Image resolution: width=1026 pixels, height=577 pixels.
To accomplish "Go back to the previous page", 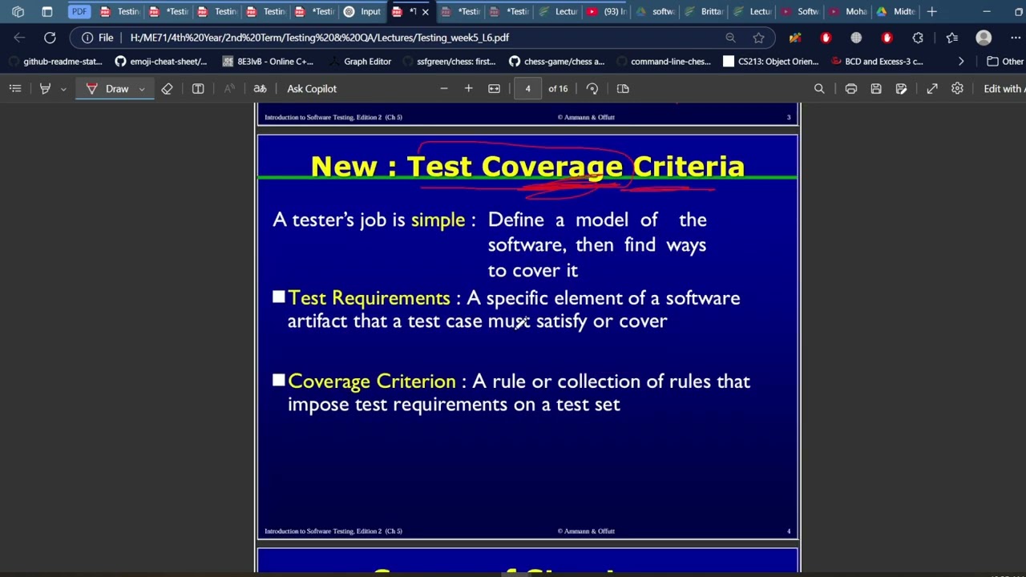I will tap(19, 38).
